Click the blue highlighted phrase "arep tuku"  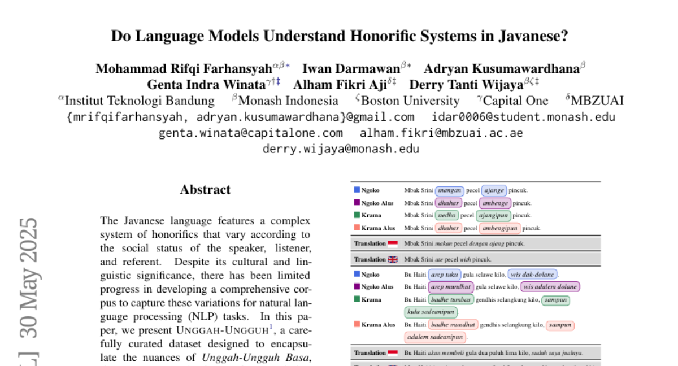tap(444, 274)
